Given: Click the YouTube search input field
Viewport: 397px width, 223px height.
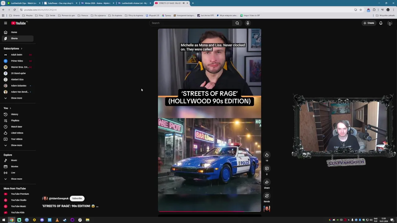Looking at the screenshot, I should tap(190, 23).
